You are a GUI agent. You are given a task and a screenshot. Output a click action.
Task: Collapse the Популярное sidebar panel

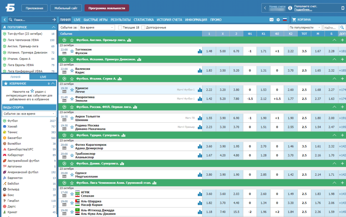tap(53, 27)
